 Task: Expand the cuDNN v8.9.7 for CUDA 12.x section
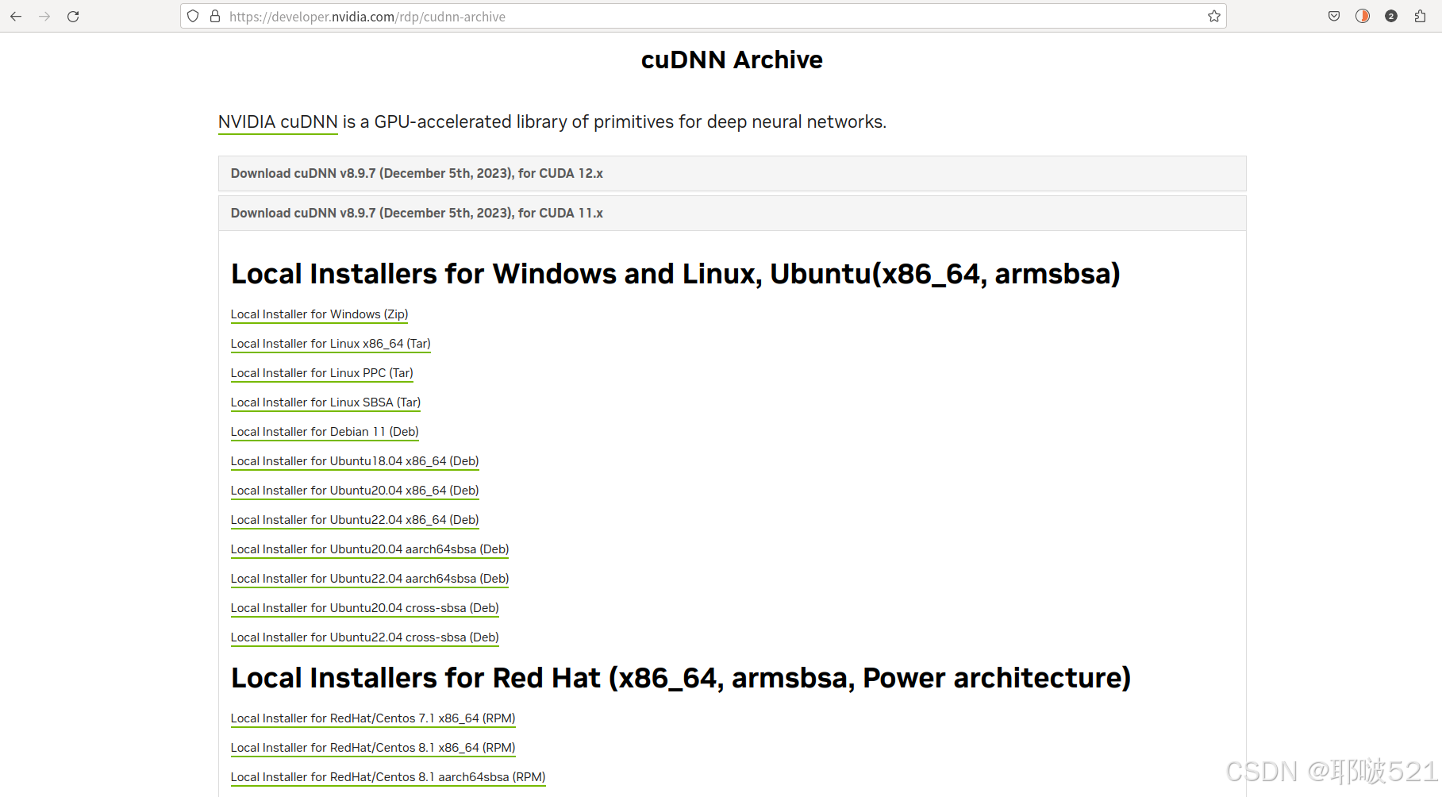coord(416,173)
